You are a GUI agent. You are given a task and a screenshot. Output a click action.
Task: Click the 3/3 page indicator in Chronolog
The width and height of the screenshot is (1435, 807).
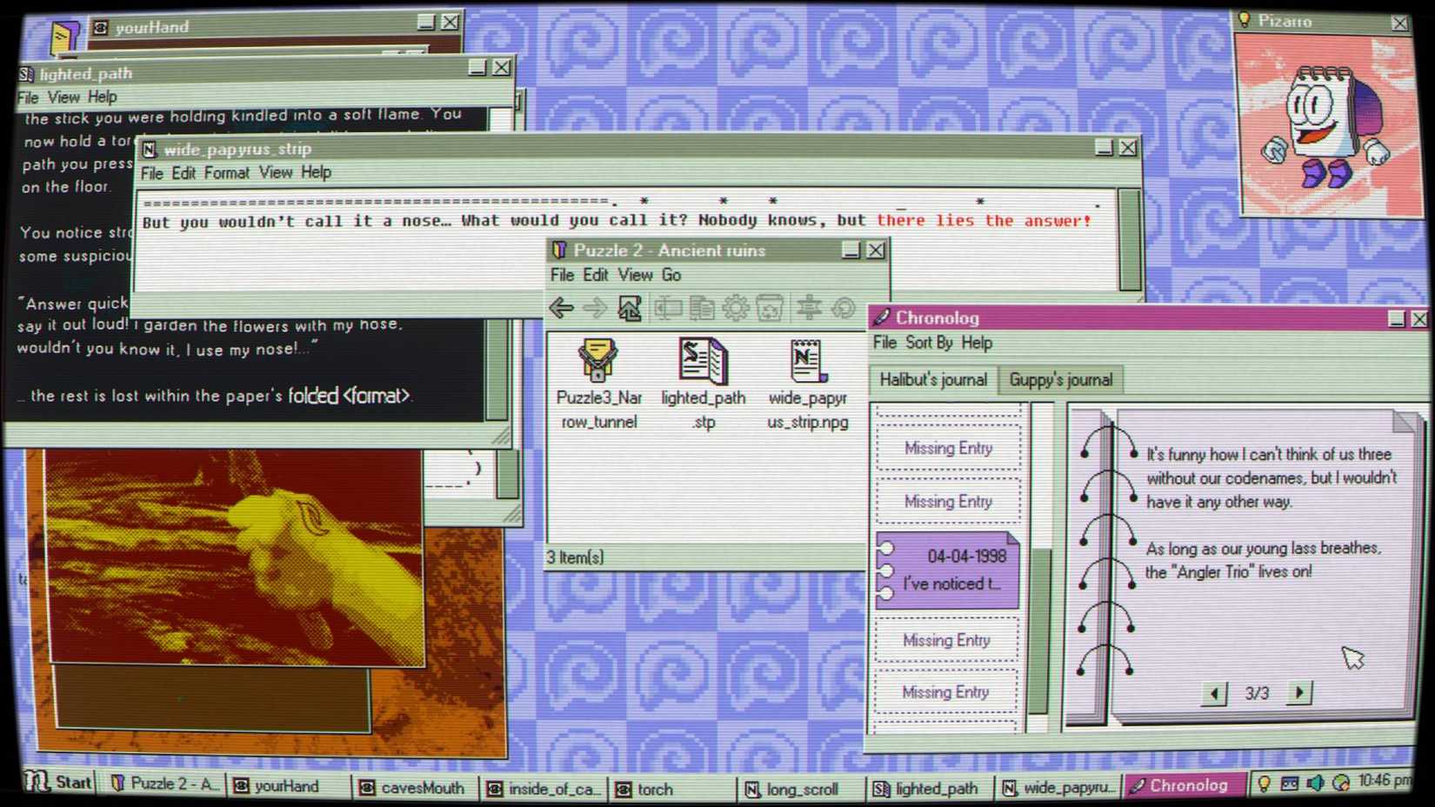tap(1257, 693)
